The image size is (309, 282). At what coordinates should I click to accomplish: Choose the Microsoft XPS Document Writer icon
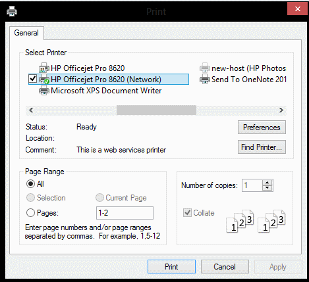coord(44,91)
